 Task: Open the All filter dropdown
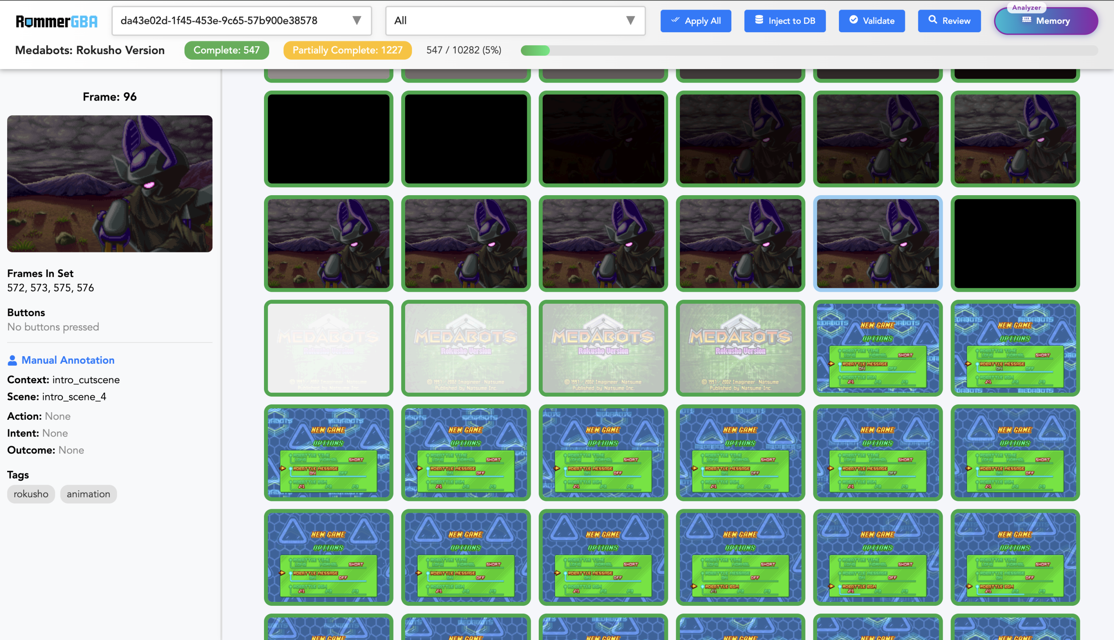pyautogui.click(x=515, y=21)
